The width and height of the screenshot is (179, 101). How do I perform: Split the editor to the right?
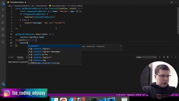172,2
